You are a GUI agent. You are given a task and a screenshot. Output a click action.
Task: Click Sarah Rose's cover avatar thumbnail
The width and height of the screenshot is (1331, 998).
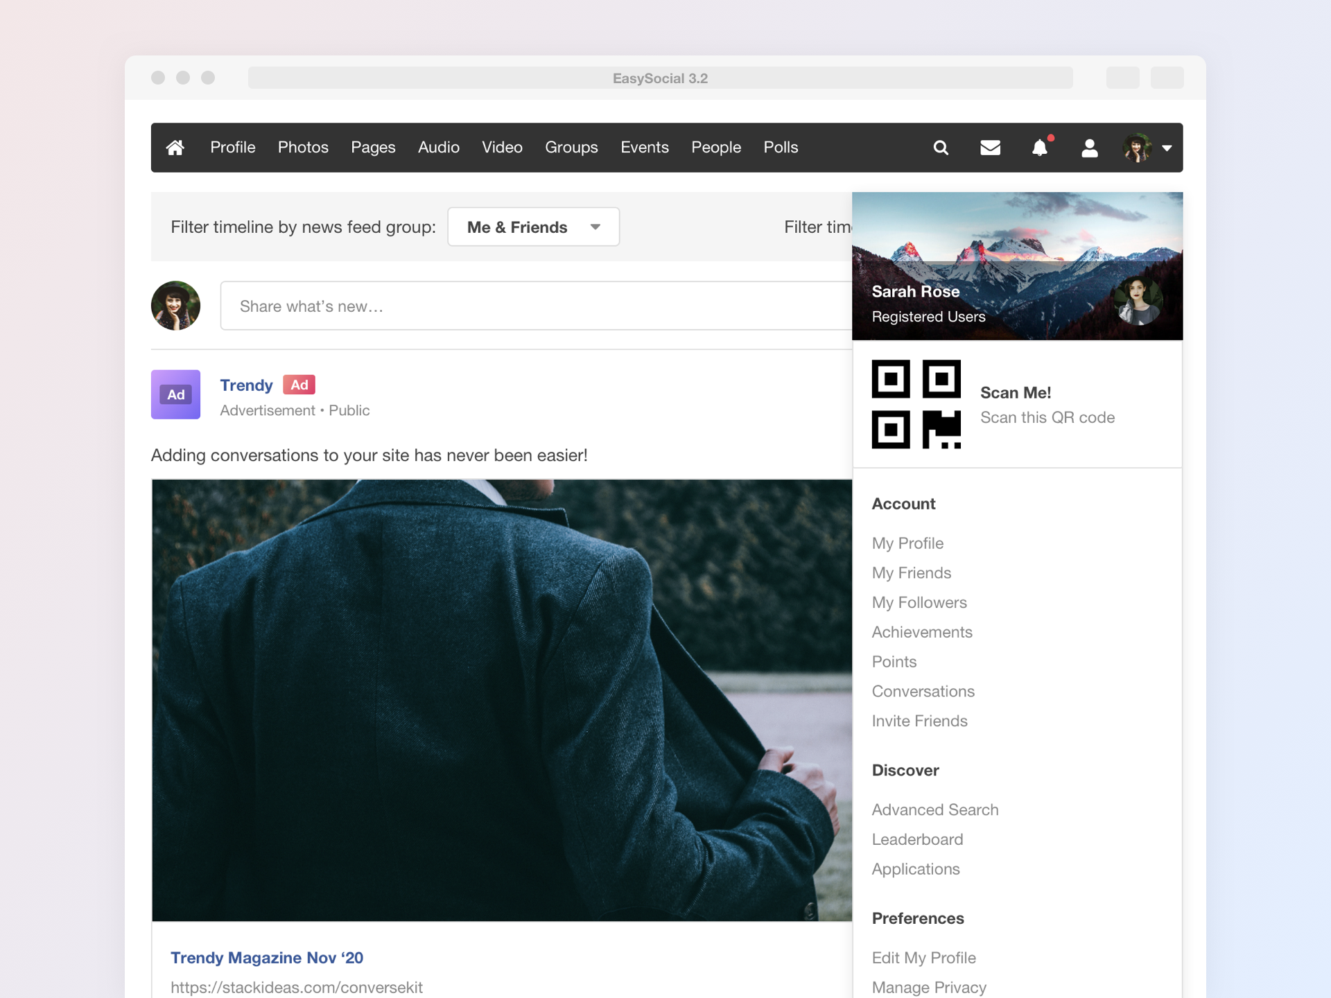pos(1138,301)
